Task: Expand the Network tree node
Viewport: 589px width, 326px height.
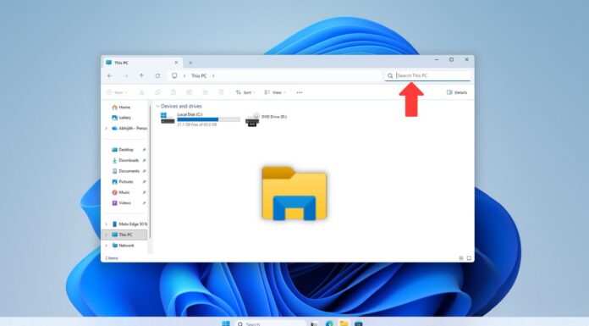Action: pos(107,246)
